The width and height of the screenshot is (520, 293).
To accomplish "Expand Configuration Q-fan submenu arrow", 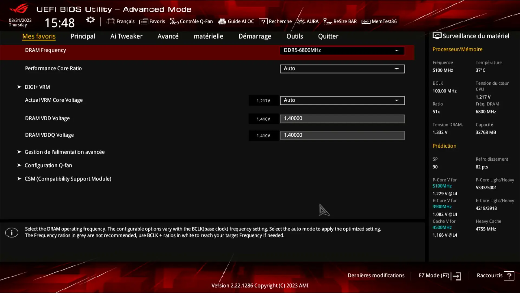I will tap(19, 165).
